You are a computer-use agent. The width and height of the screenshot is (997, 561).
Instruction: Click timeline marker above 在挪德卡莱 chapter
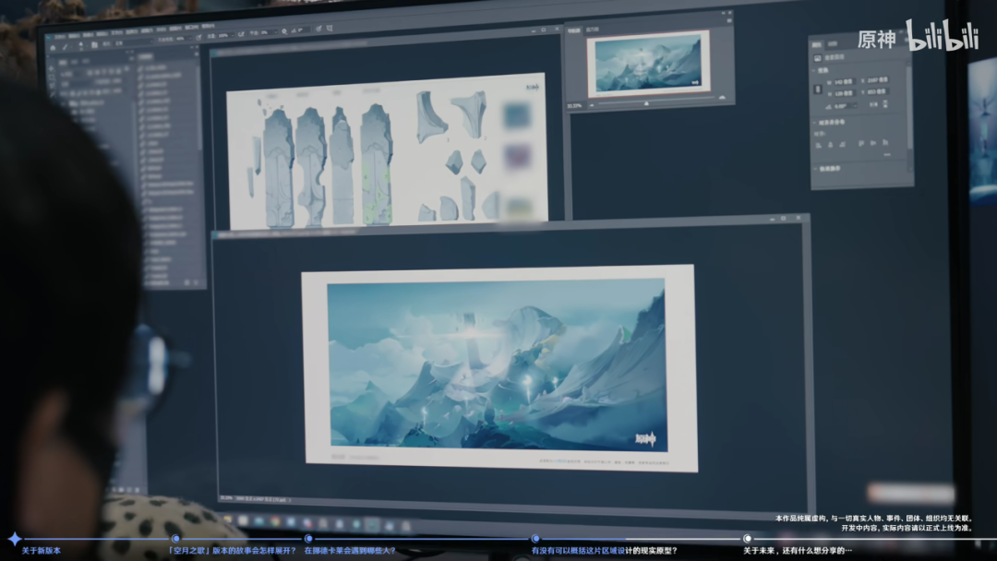coord(308,539)
